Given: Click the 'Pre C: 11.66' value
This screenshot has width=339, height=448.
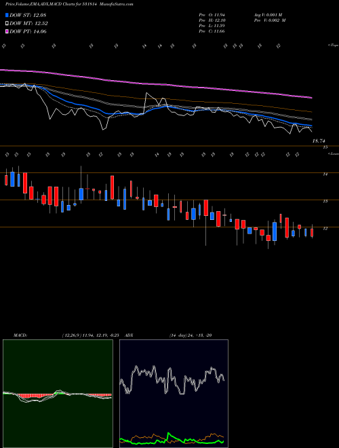Looking at the screenshot, I should coord(212,31).
